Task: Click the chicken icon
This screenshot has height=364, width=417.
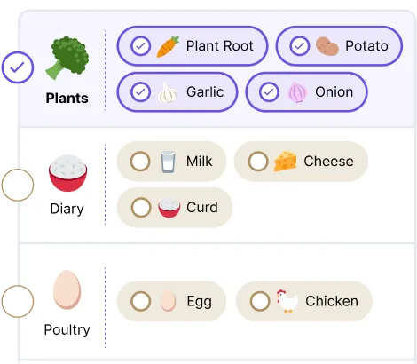Action: 287,301
